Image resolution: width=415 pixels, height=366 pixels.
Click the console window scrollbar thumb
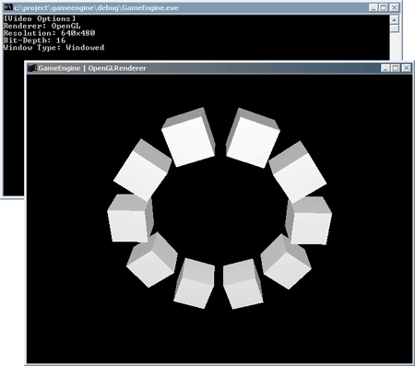click(x=394, y=29)
